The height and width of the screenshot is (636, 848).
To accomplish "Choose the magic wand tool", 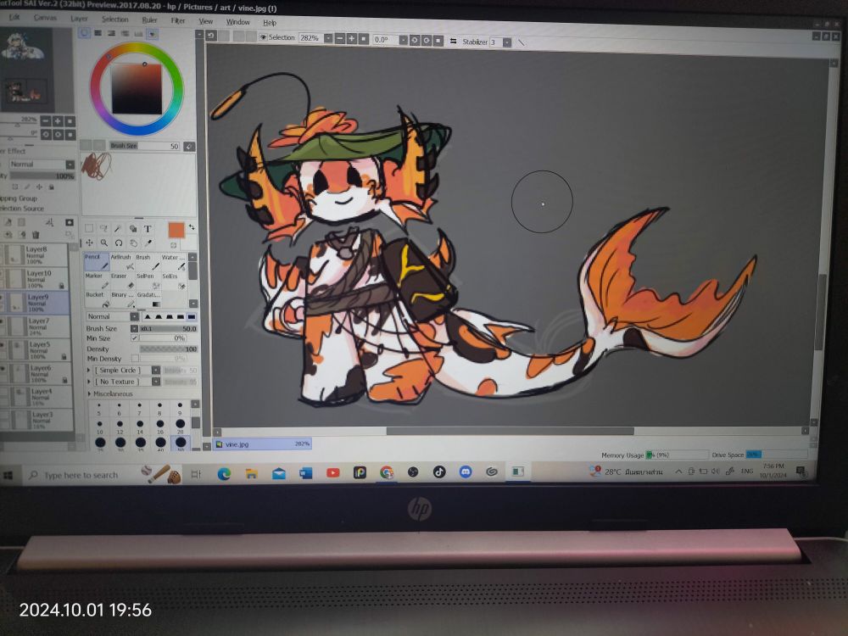I will [118, 228].
